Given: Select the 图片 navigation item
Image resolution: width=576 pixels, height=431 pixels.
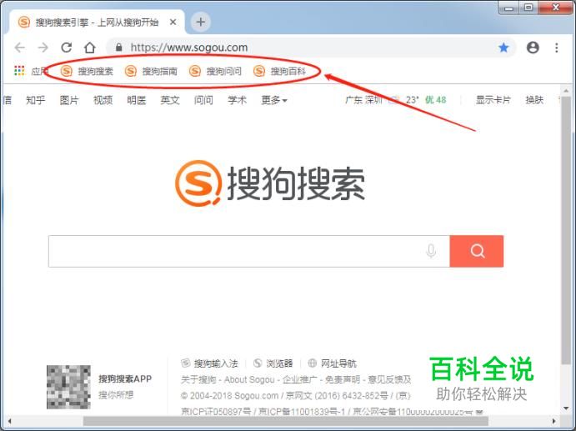Looking at the screenshot, I should pos(69,100).
